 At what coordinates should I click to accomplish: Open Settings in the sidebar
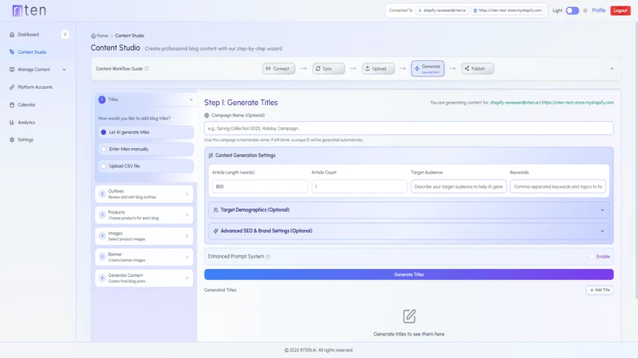(26, 140)
